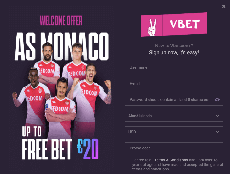Open the country selection combo box
This screenshot has height=174, width=230.
click(174, 116)
